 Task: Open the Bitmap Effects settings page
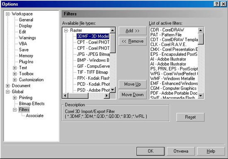click(x=32, y=104)
